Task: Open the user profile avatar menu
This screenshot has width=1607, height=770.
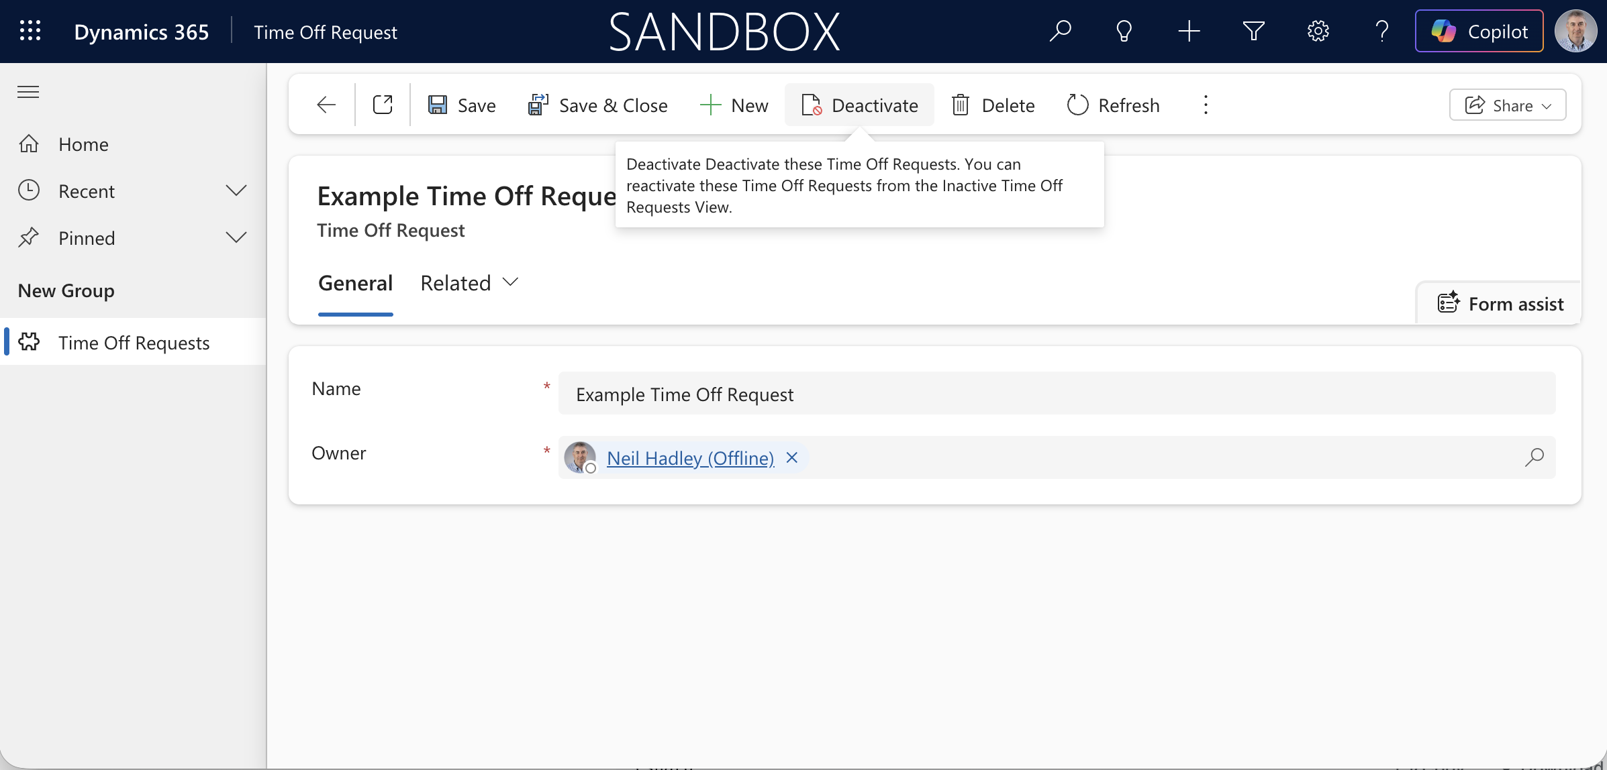Action: pyautogui.click(x=1575, y=31)
